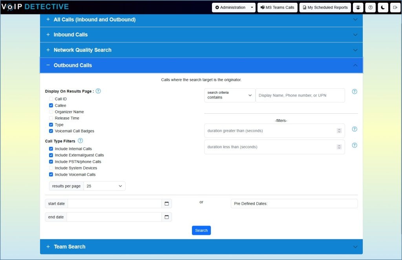402x260 pixels.
Task: Uncheck the Callee display option
Action: [x=51, y=105]
